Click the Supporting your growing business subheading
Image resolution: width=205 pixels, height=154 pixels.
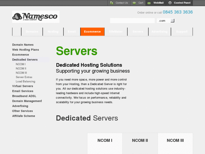click(93, 71)
